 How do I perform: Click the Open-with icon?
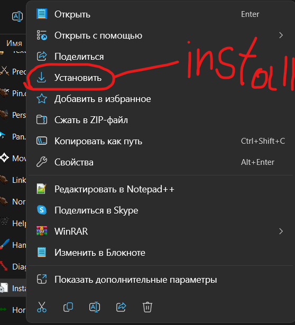tap(42, 35)
